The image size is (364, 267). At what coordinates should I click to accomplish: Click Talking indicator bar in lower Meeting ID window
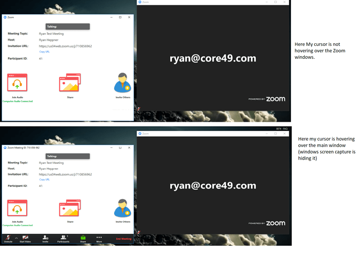pyautogui.click(x=68, y=156)
